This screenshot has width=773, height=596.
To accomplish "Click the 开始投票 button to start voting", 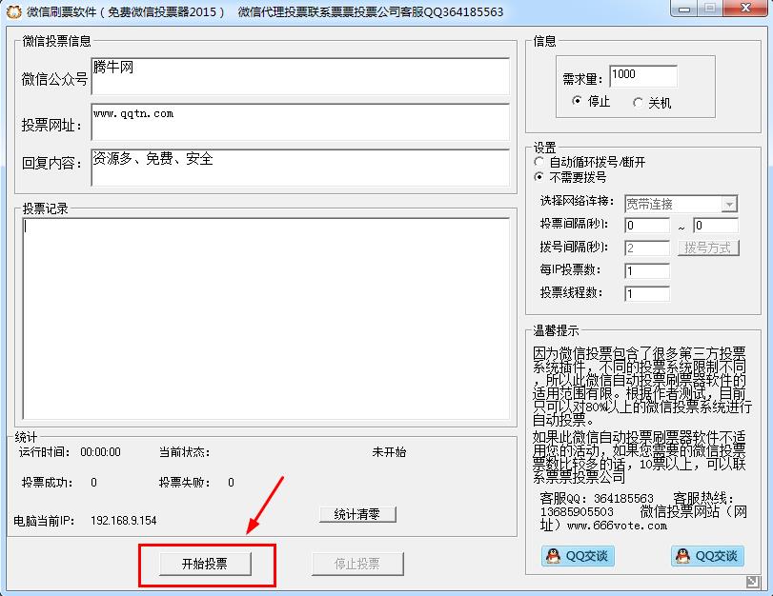I will coord(204,562).
